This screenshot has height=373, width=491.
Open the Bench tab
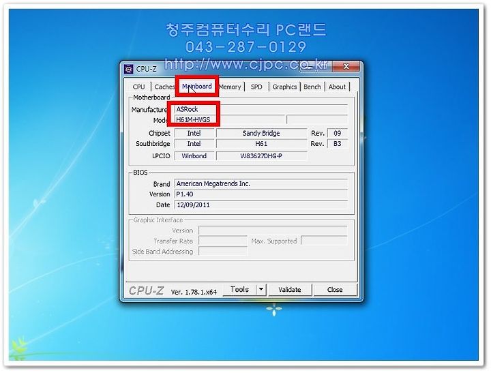point(312,87)
